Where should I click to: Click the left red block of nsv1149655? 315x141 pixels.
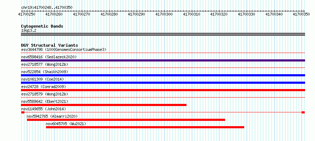click(x=23, y=112)
